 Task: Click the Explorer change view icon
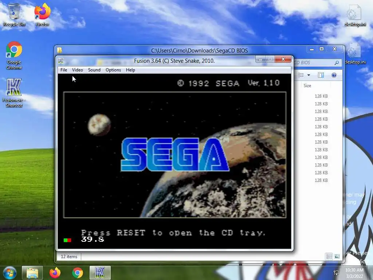pos(301,75)
